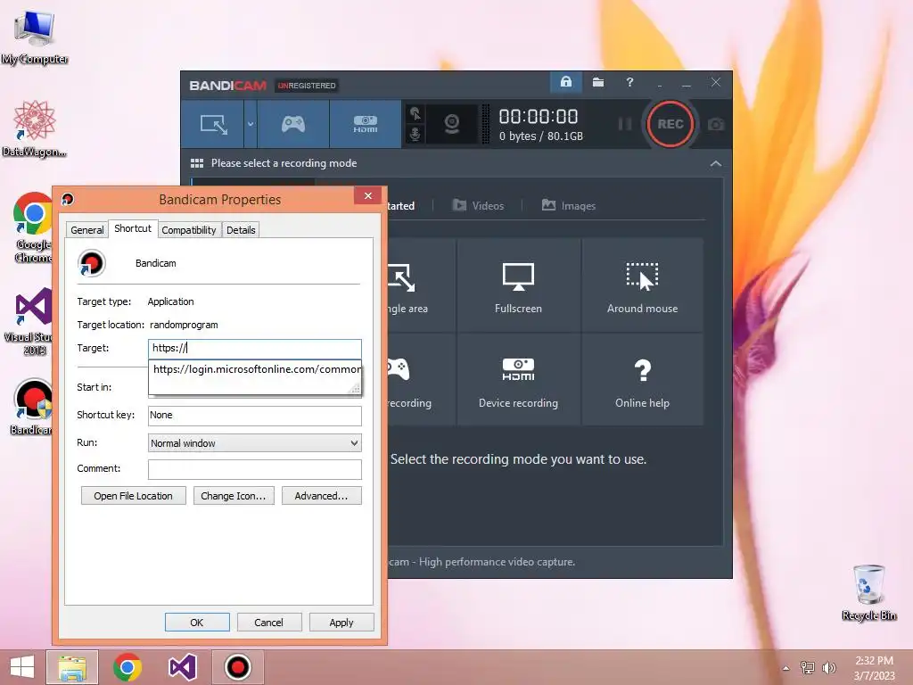913x685 pixels.
Task: Open Visual Studio from taskbar
Action: pyautogui.click(x=182, y=667)
